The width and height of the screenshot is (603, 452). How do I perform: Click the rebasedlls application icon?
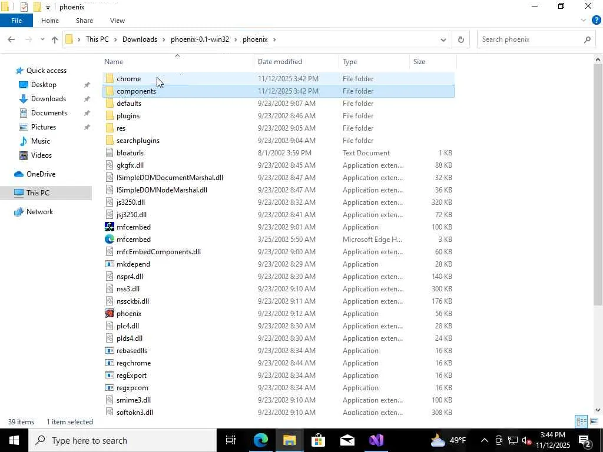pyautogui.click(x=110, y=351)
